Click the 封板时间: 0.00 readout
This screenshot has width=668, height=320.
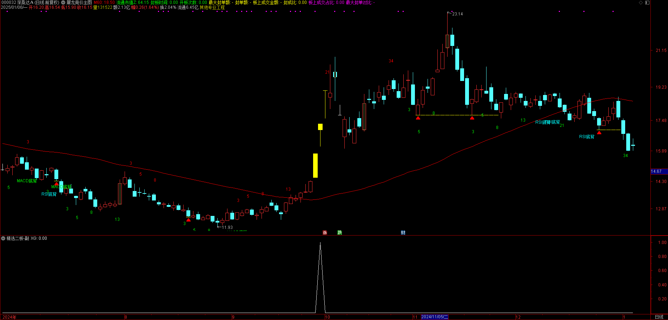click(164, 2)
